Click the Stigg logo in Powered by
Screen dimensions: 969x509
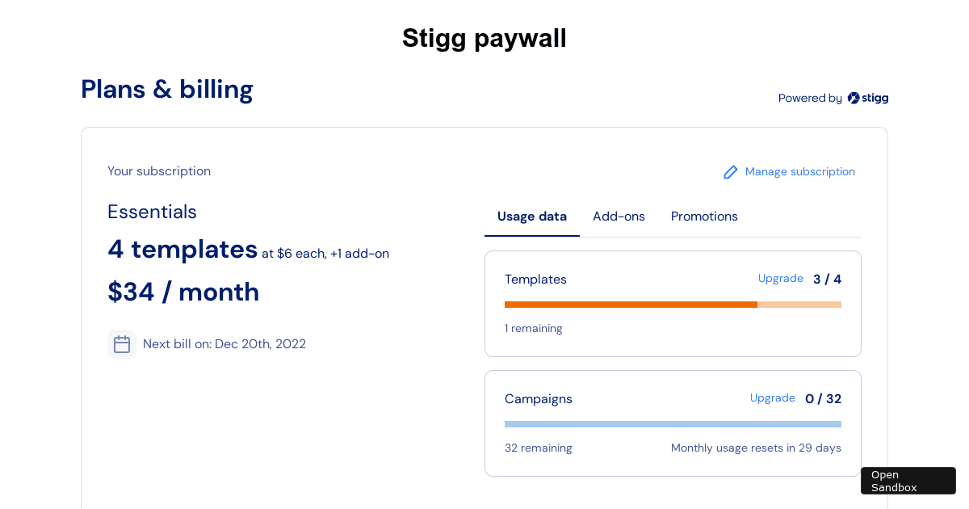[x=868, y=98]
